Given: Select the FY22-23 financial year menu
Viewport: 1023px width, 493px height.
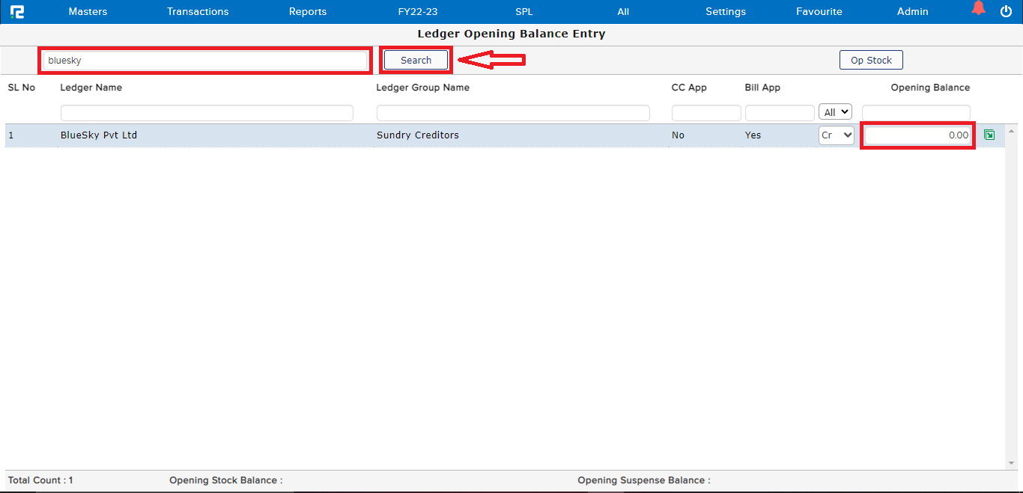Looking at the screenshot, I should (418, 11).
